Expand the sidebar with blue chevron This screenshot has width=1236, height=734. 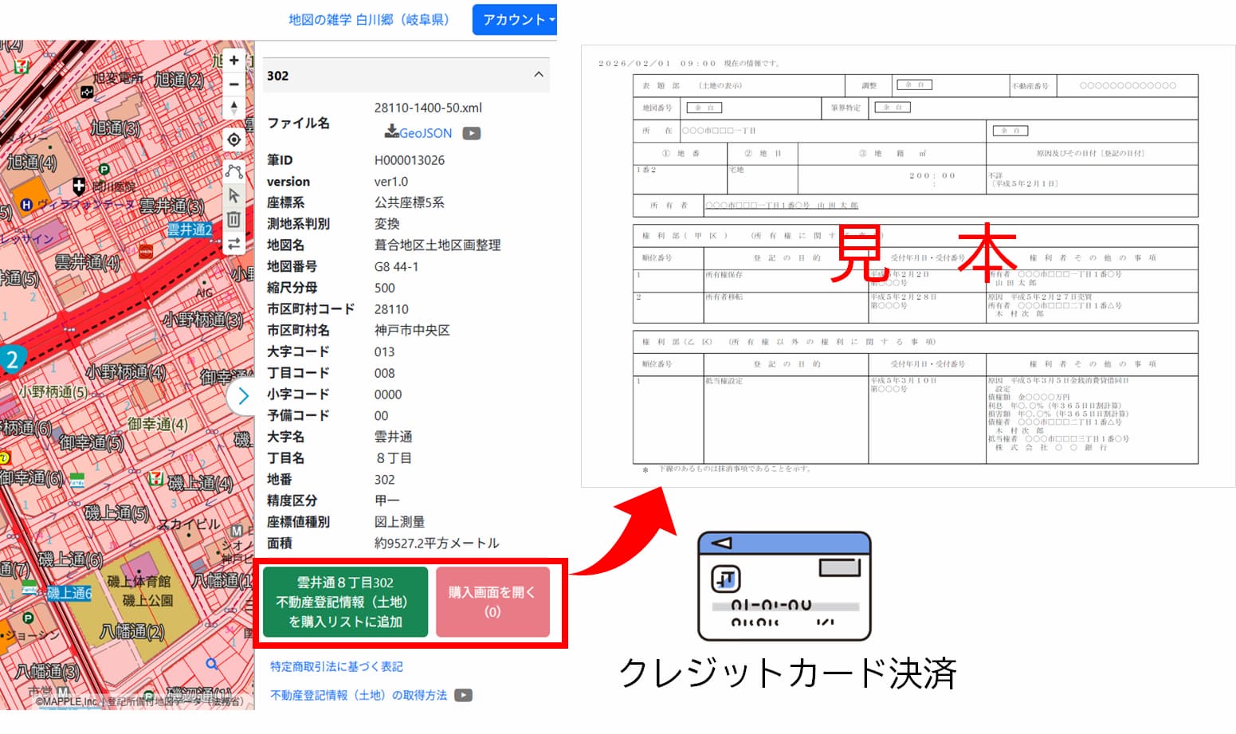243,396
